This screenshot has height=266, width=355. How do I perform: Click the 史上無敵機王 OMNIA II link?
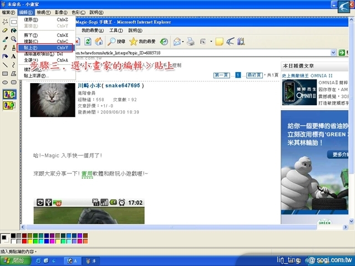307,75
